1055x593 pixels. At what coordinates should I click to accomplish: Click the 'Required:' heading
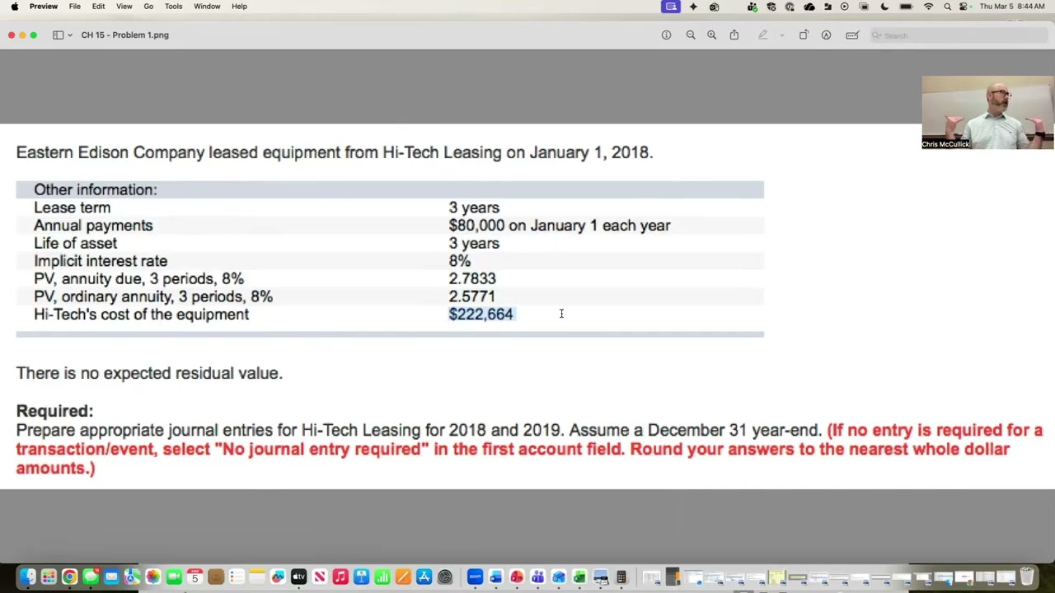(x=54, y=411)
